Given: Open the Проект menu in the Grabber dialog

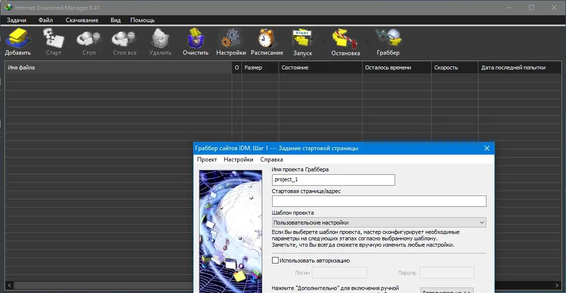Looking at the screenshot, I should tap(207, 159).
